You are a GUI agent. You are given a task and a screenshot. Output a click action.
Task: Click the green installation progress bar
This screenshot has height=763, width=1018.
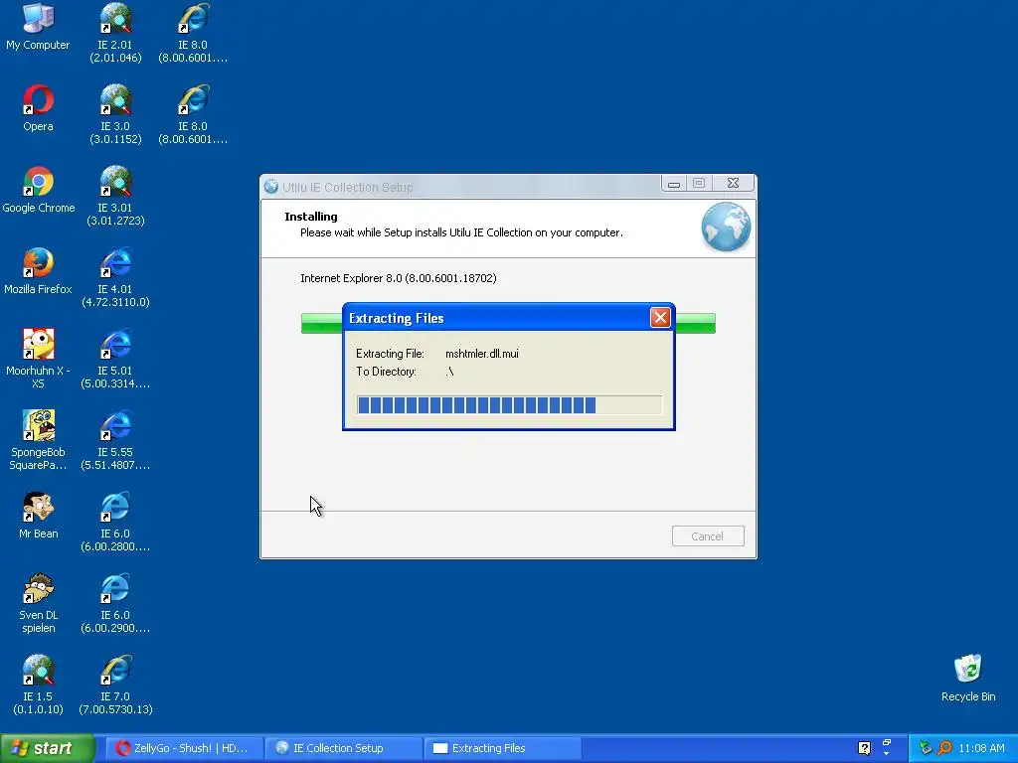[695, 323]
